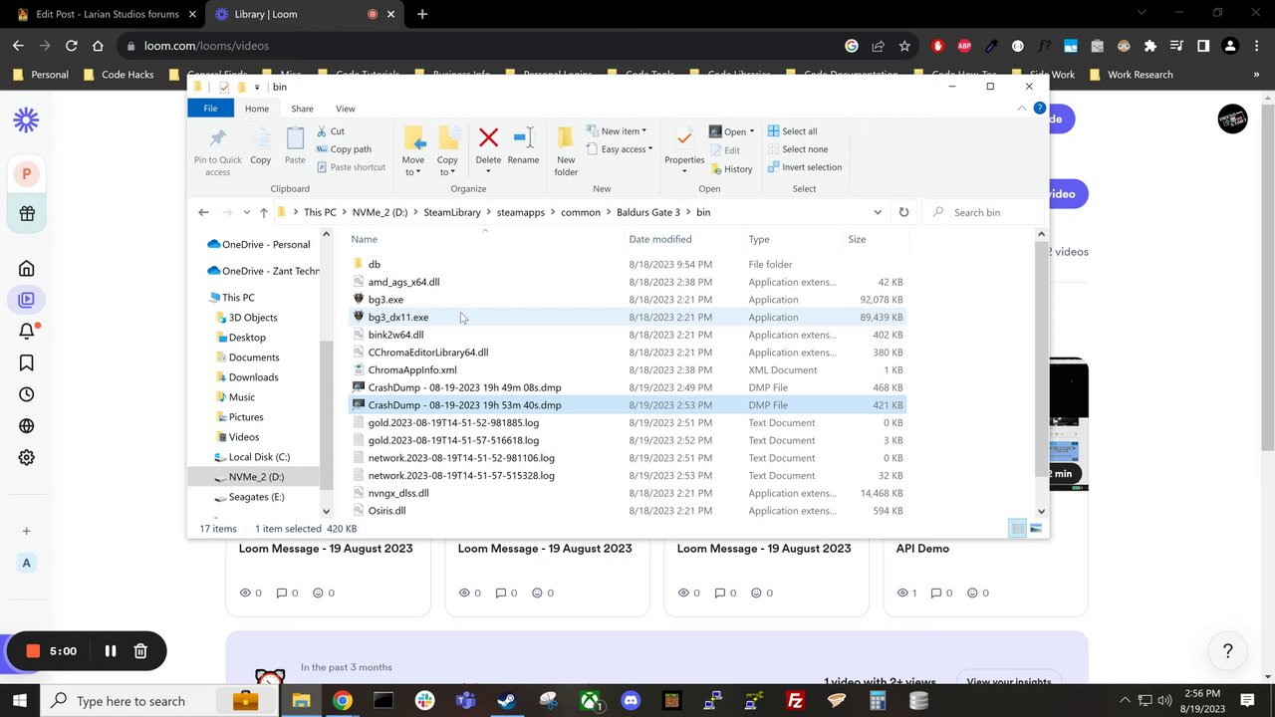Open Loom home icon in sidebar
Viewport: 1275px width, 717px height.
click(27, 268)
